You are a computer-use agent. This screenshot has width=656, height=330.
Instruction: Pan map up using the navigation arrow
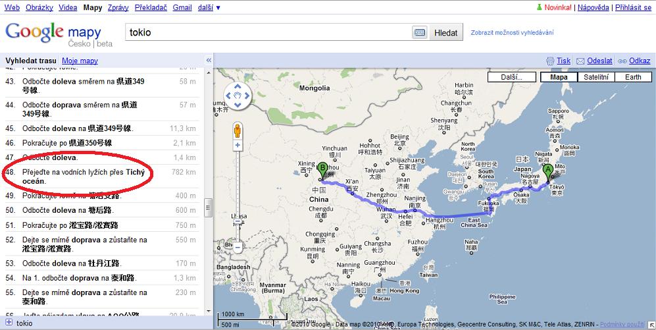point(238,88)
